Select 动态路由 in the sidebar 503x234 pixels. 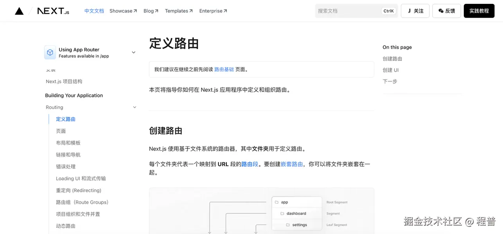(66, 226)
